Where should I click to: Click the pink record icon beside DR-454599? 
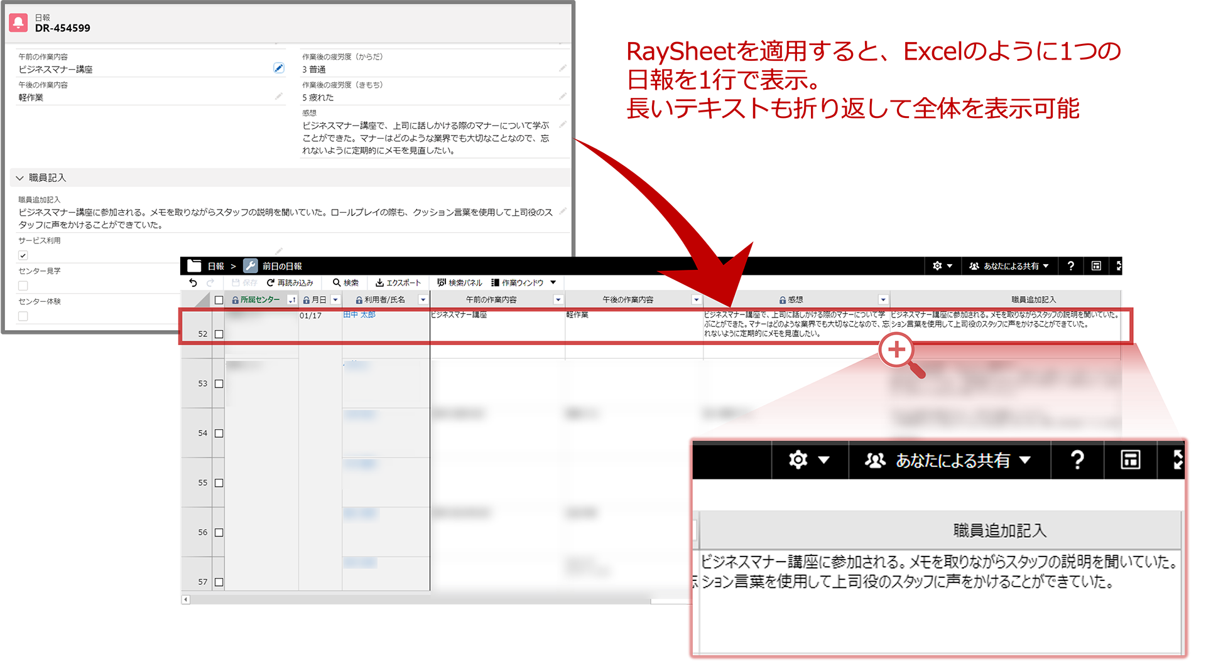(18, 23)
